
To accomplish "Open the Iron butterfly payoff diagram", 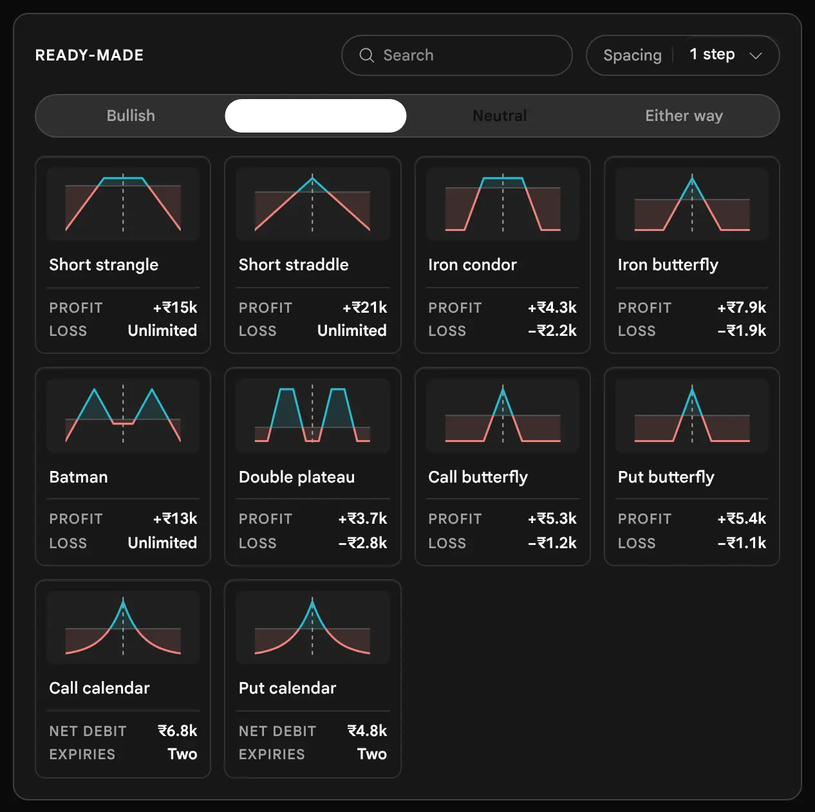I will pyautogui.click(x=692, y=204).
